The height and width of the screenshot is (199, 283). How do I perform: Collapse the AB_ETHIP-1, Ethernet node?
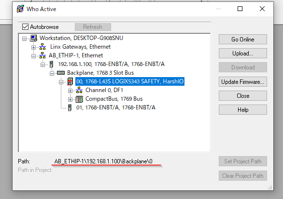pos(33,56)
